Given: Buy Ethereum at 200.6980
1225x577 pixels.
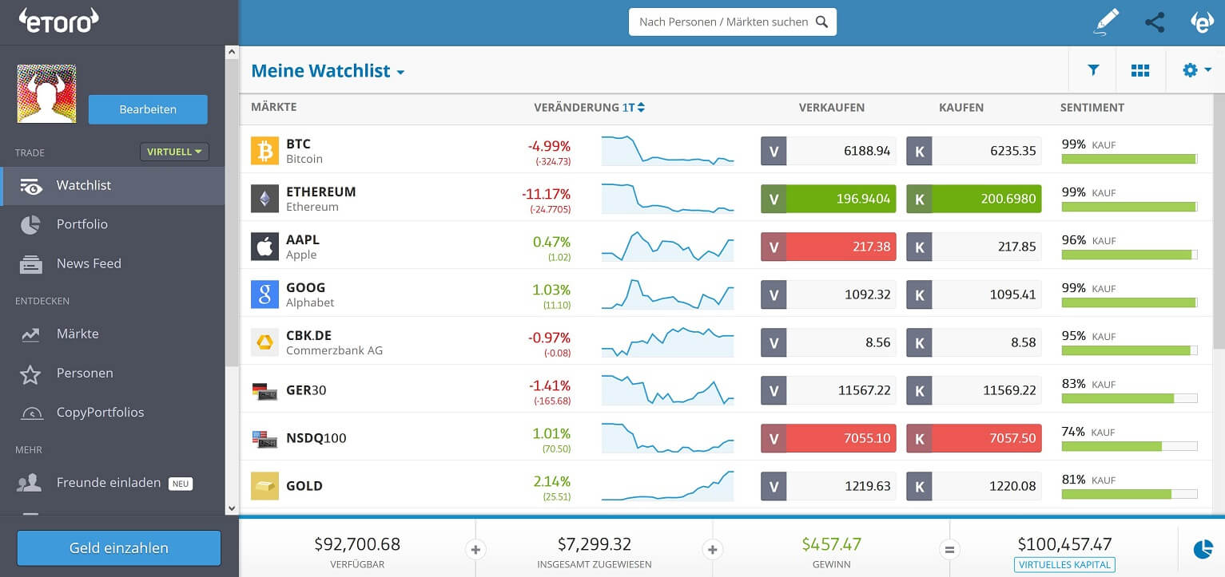Looking at the screenshot, I should (x=974, y=199).
